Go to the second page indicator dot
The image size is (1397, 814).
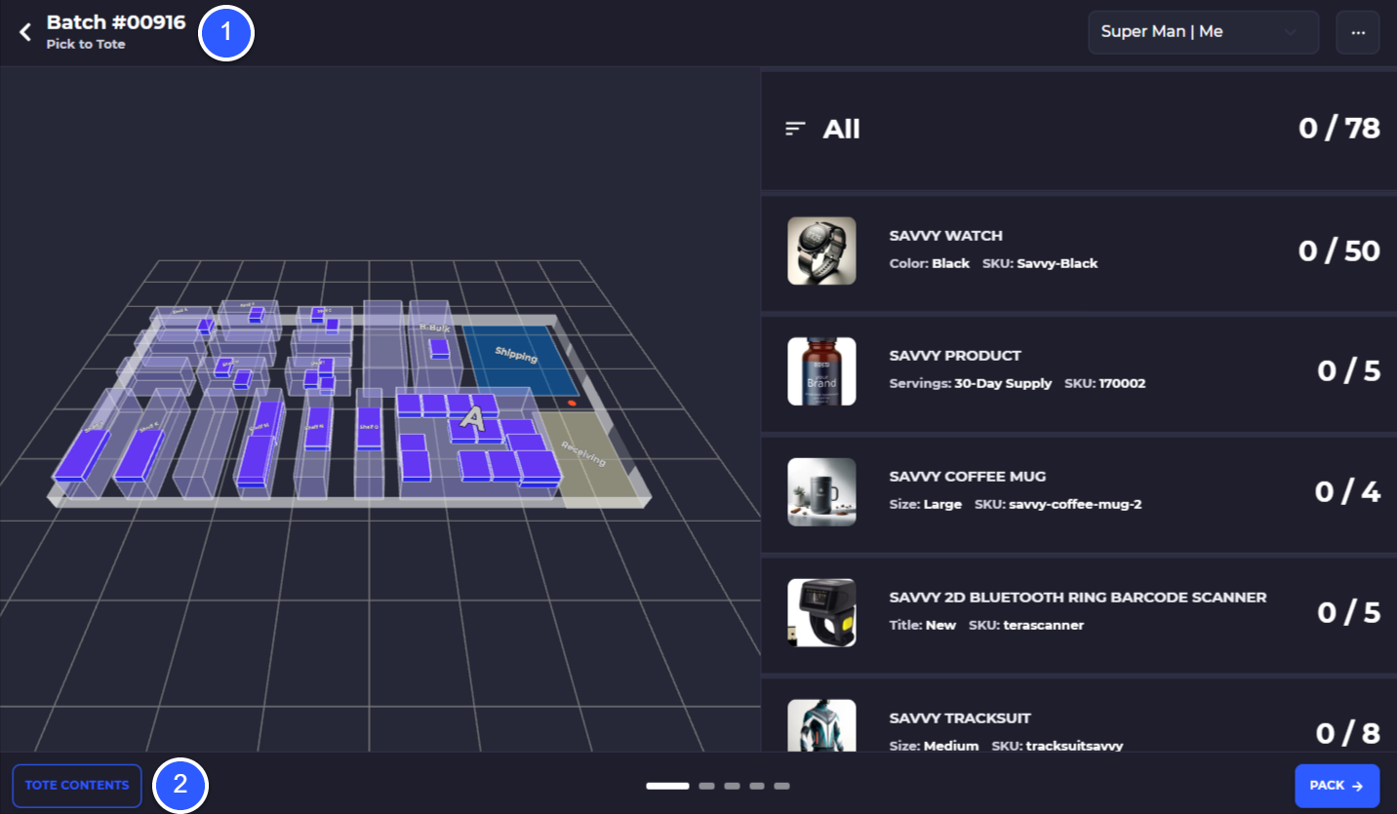[707, 786]
